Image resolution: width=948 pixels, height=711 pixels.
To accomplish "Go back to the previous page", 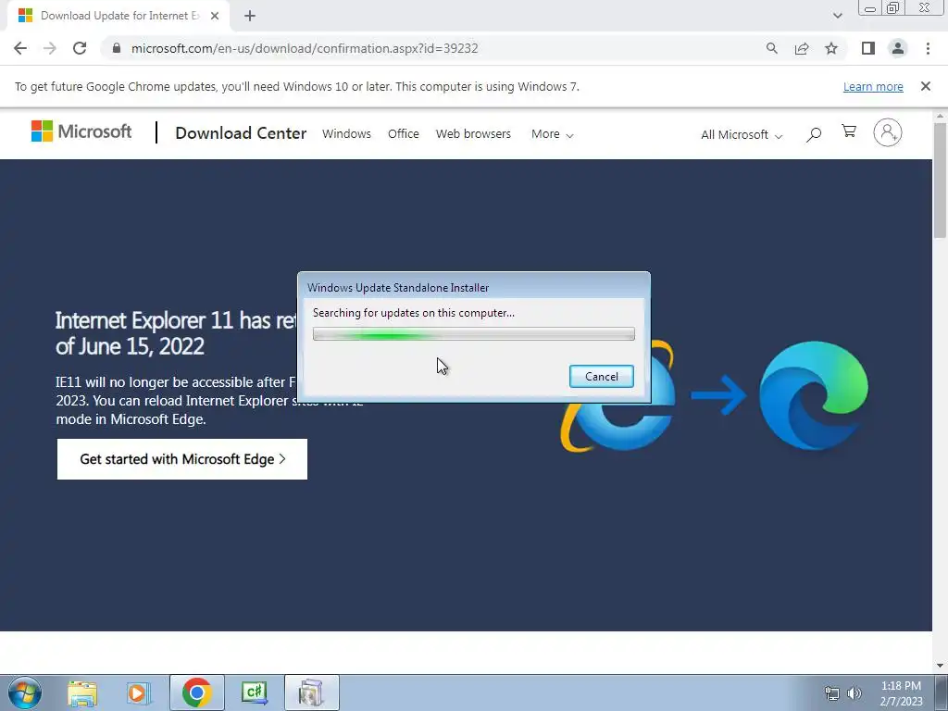I will (20, 48).
